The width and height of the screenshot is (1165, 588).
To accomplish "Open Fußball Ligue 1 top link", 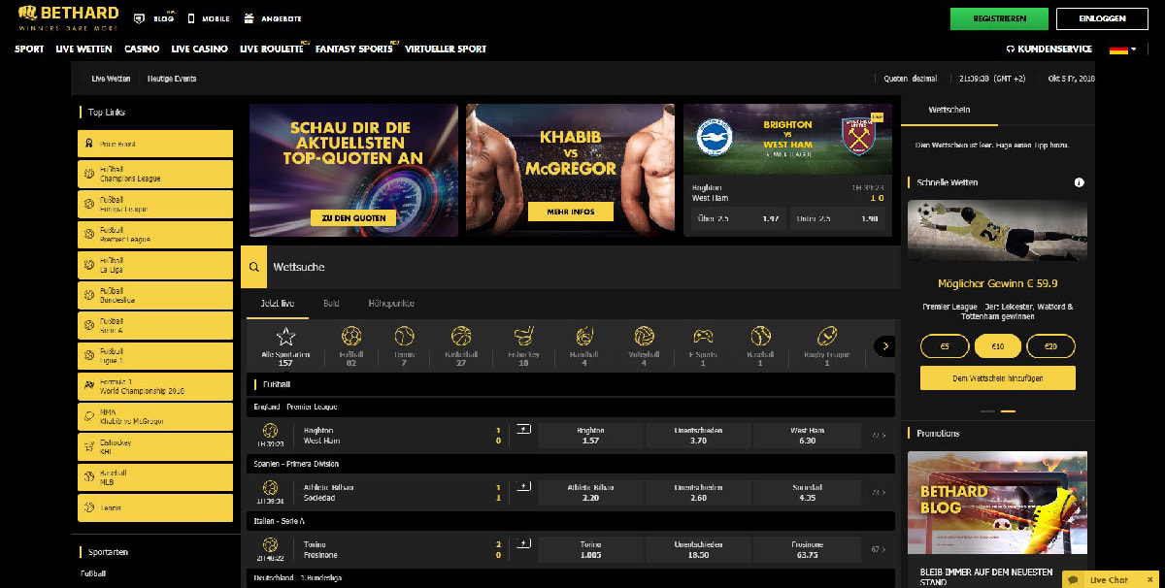I will coord(155,355).
